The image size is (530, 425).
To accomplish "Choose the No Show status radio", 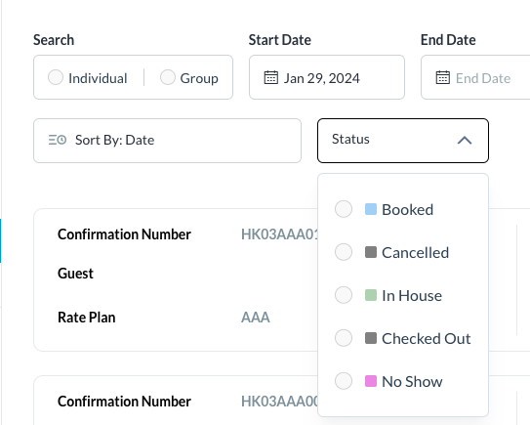I will tap(344, 381).
